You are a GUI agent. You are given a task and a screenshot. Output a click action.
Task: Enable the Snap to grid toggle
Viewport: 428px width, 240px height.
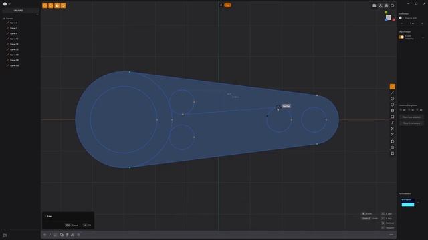click(401, 18)
